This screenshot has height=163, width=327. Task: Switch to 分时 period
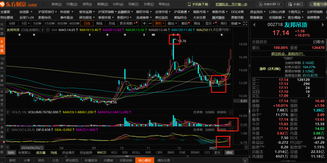(12, 24)
